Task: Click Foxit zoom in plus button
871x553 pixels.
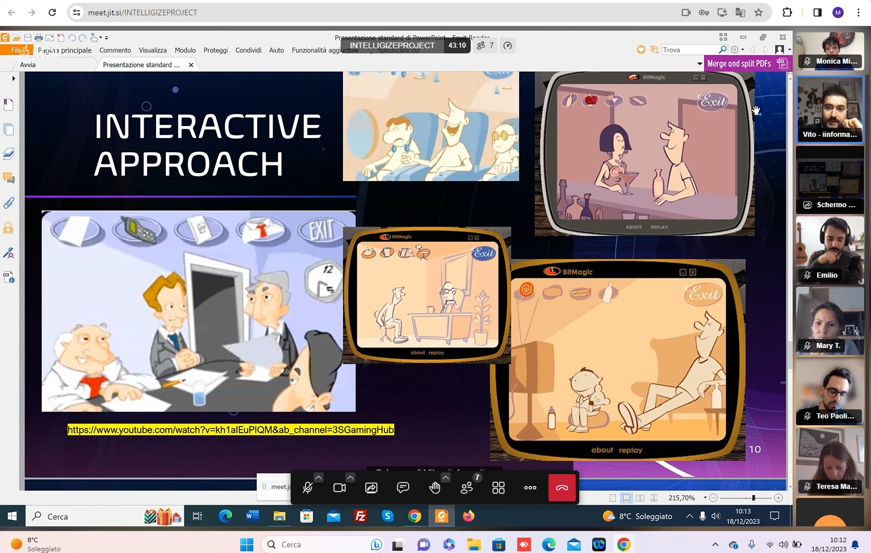Action: [778, 498]
